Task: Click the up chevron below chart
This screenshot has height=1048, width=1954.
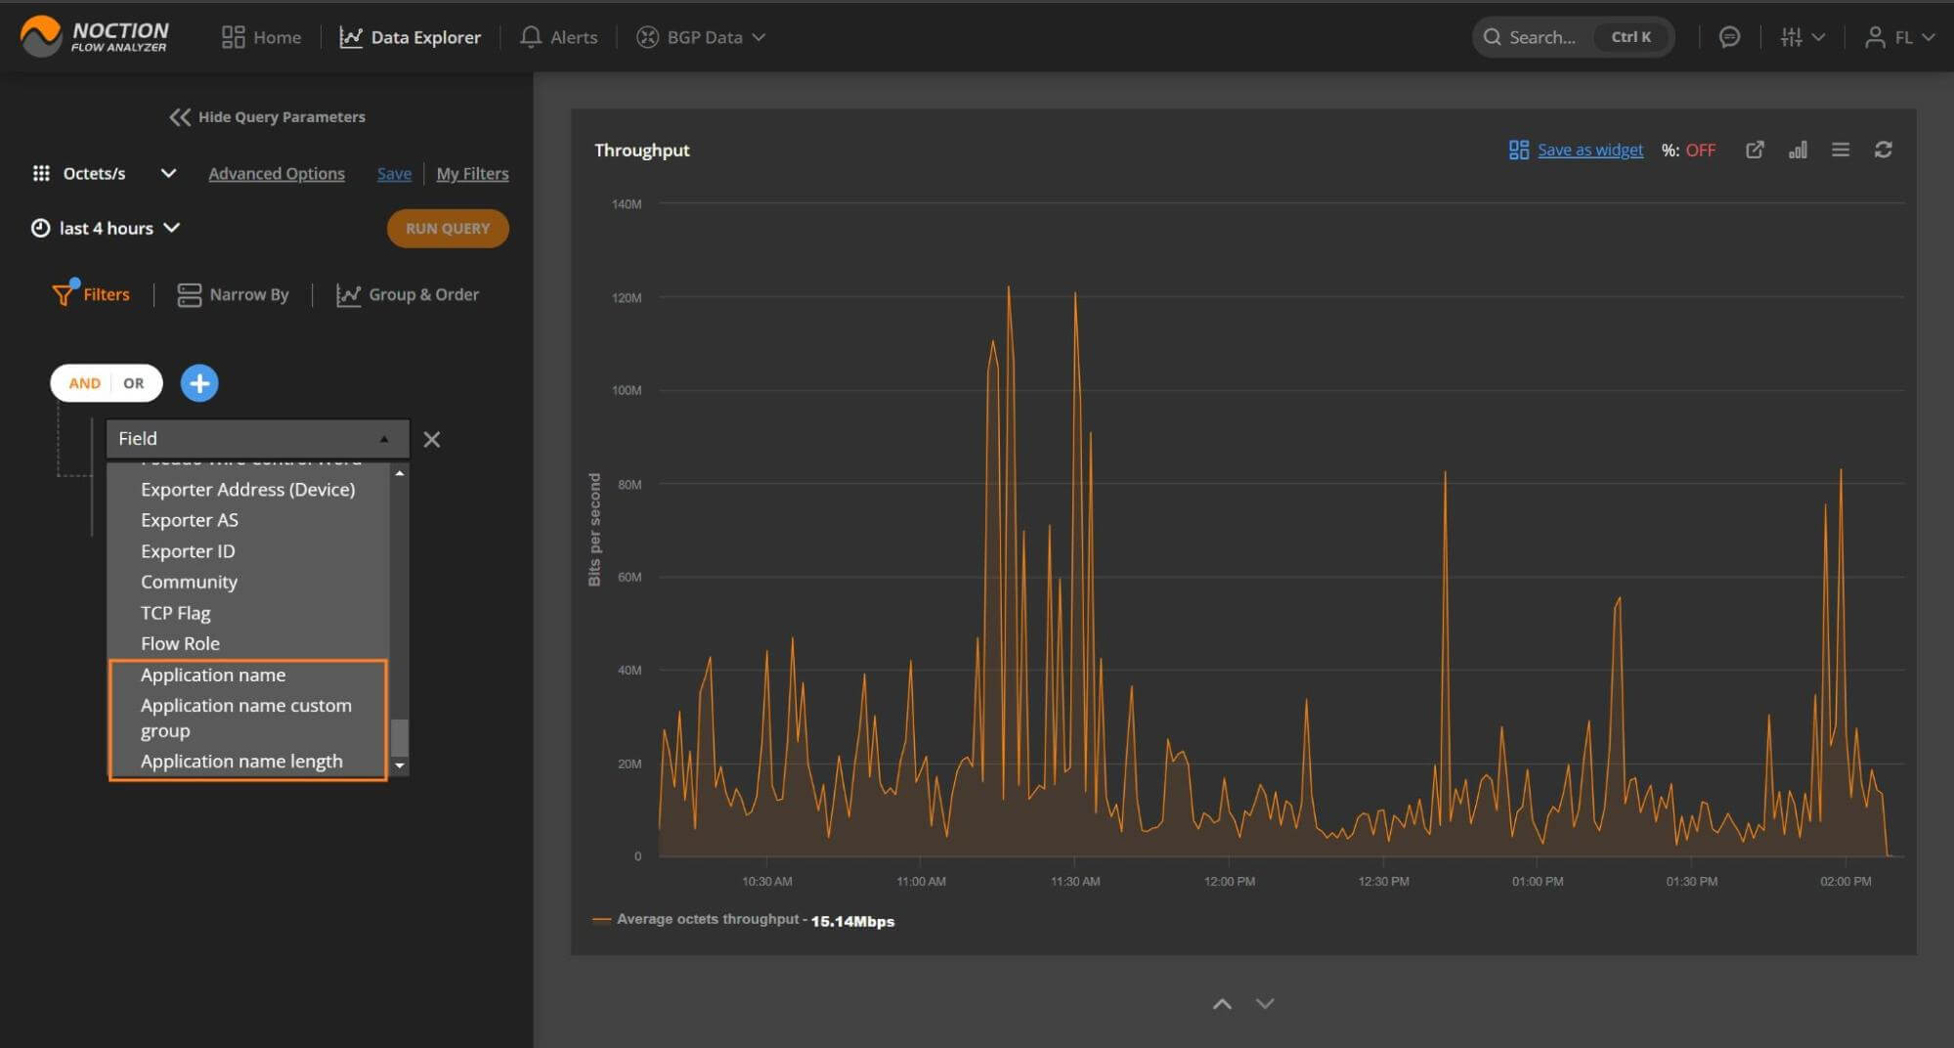Action: pyautogui.click(x=1222, y=1004)
